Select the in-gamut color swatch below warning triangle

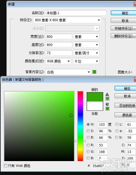point(107,99)
